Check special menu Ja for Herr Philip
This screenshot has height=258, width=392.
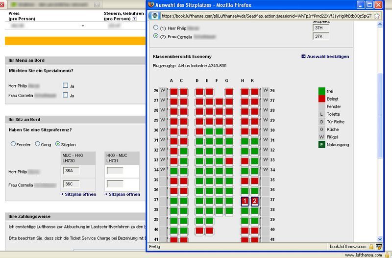[66, 85]
